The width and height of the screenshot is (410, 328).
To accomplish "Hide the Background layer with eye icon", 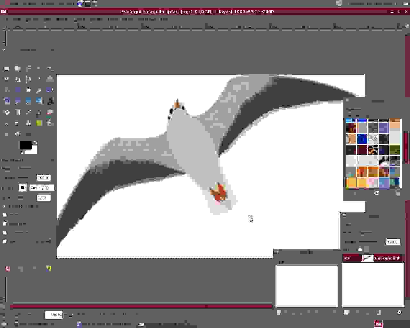I will [x=347, y=258].
